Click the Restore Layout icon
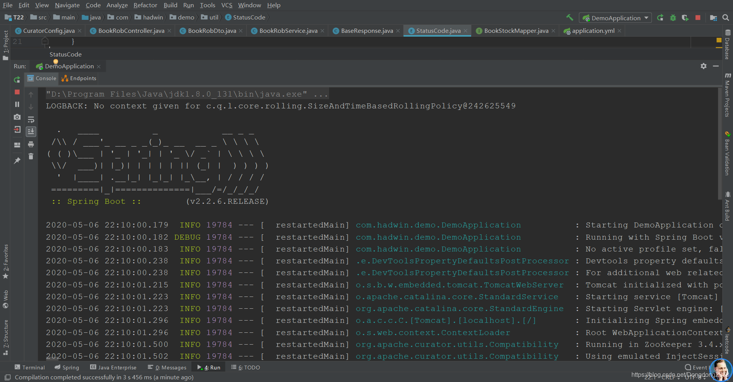Viewport: 733px width, 382px height. (x=17, y=145)
